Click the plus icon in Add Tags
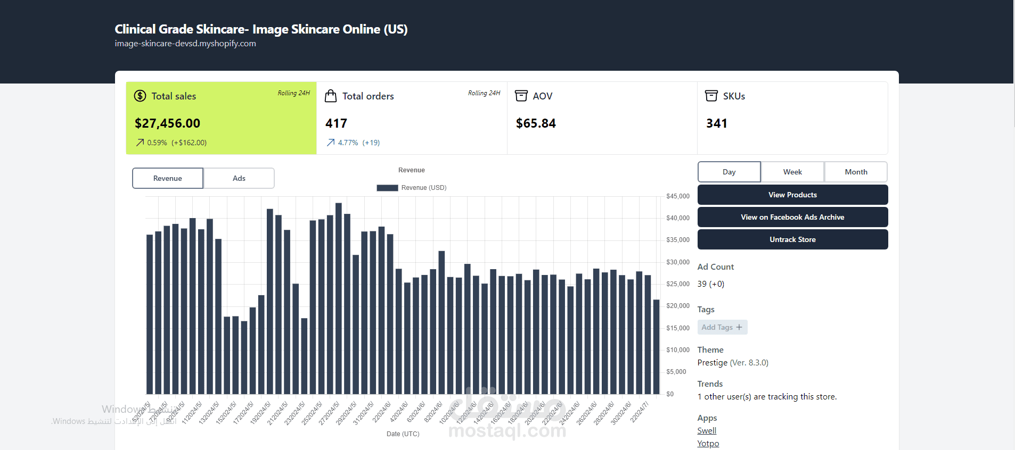 coord(739,327)
